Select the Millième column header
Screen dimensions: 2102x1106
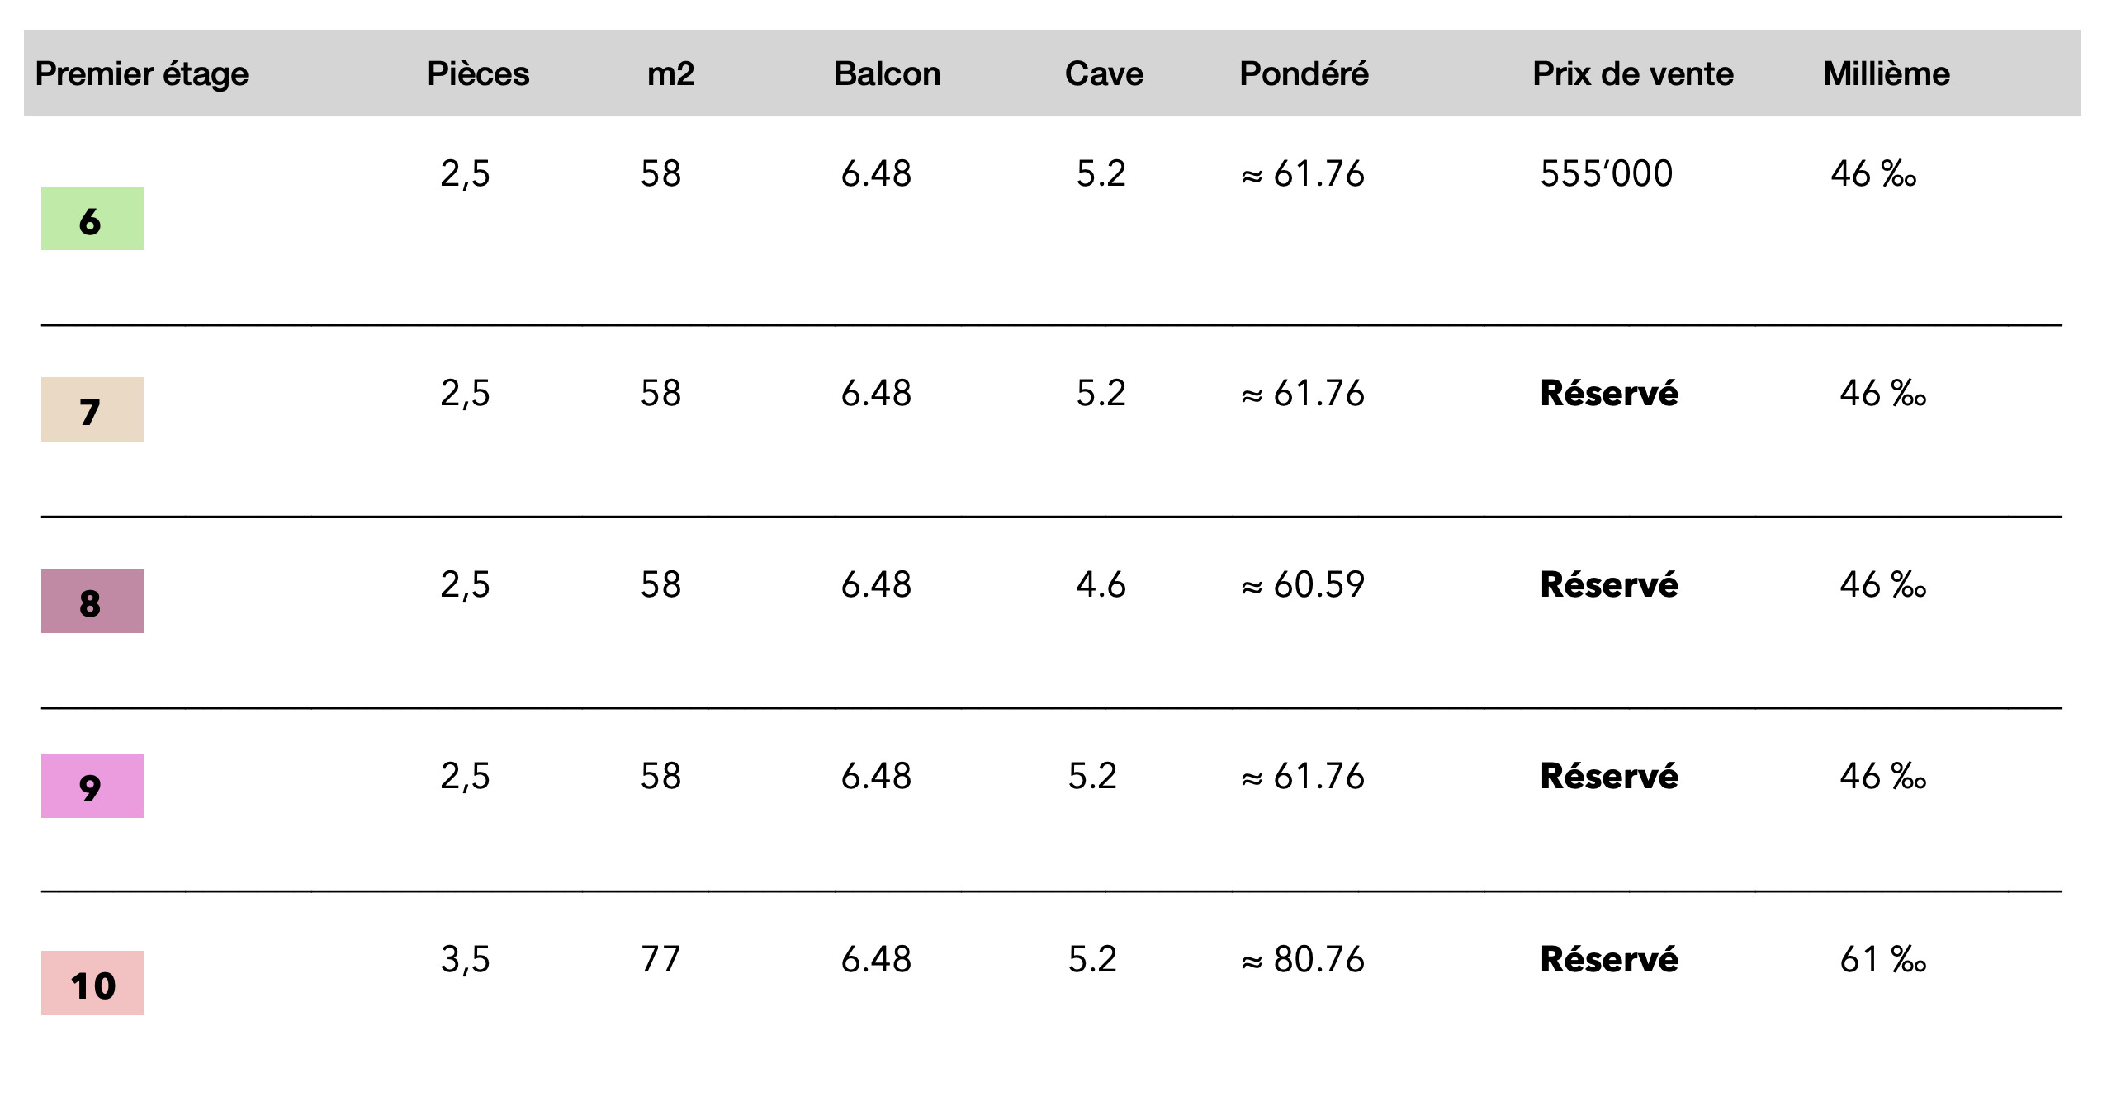tap(1887, 74)
